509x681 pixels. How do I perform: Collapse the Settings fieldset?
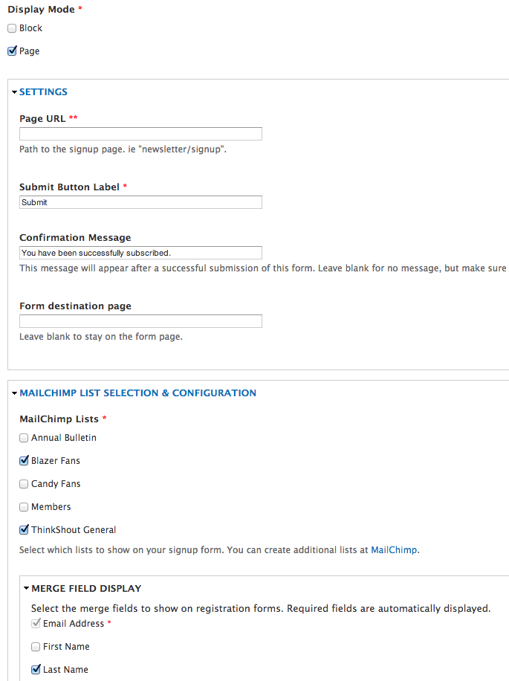pos(15,92)
